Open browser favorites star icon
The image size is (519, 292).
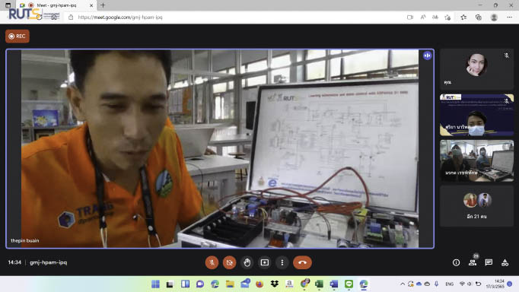coord(463,17)
